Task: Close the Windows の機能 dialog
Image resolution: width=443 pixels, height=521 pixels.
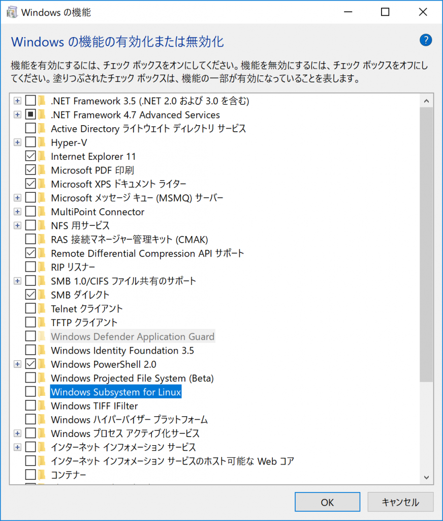Action: point(423,12)
